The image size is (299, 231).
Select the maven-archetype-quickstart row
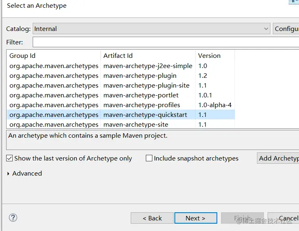[x=145, y=115]
